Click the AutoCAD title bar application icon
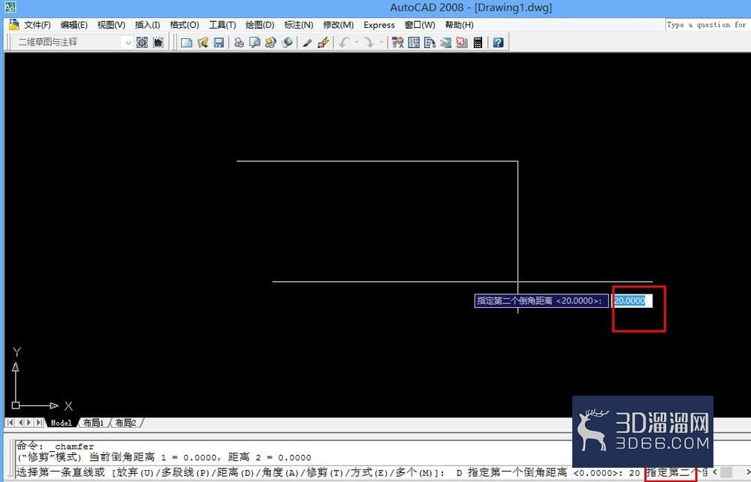This screenshot has height=482, width=751. click(x=10, y=7)
